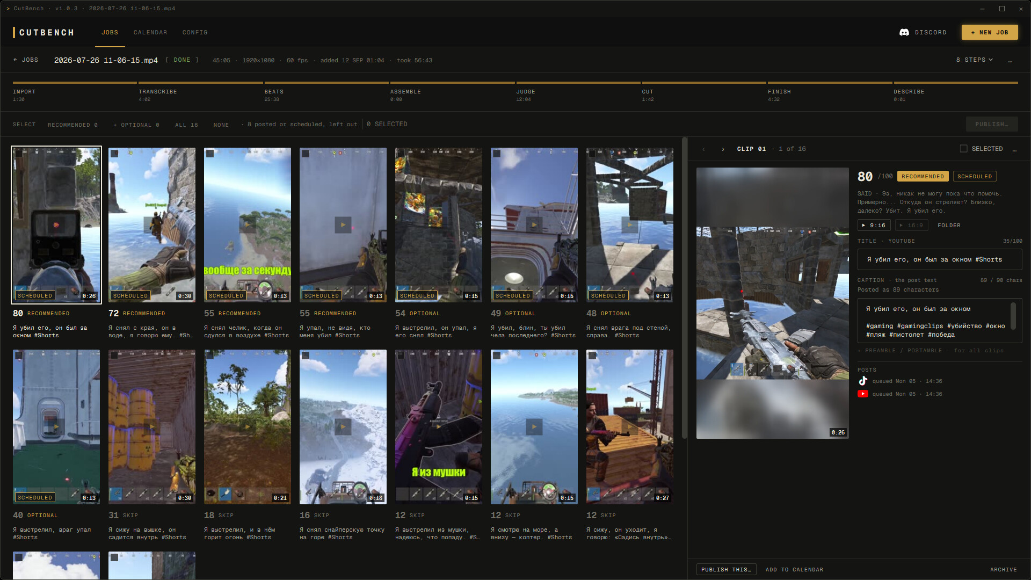Image resolution: width=1031 pixels, height=580 pixels.
Task: Play the 12-score sea view clip
Action: (534, 426)
